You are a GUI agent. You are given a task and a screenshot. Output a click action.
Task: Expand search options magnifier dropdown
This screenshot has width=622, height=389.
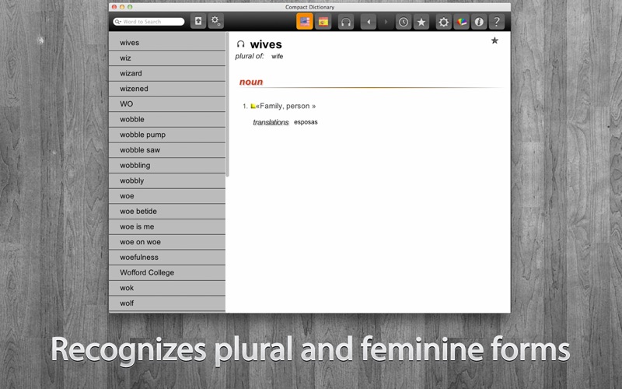[117, 22]
